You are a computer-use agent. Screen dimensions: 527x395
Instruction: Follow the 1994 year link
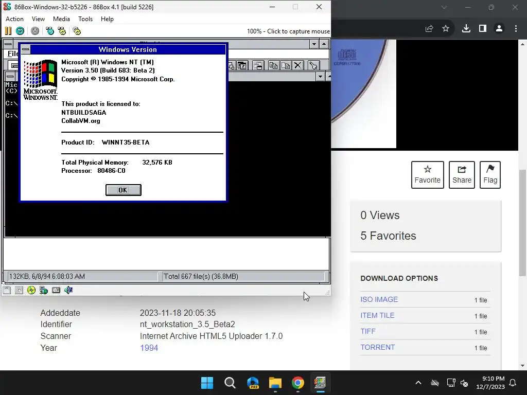click(x=149, y=348)
